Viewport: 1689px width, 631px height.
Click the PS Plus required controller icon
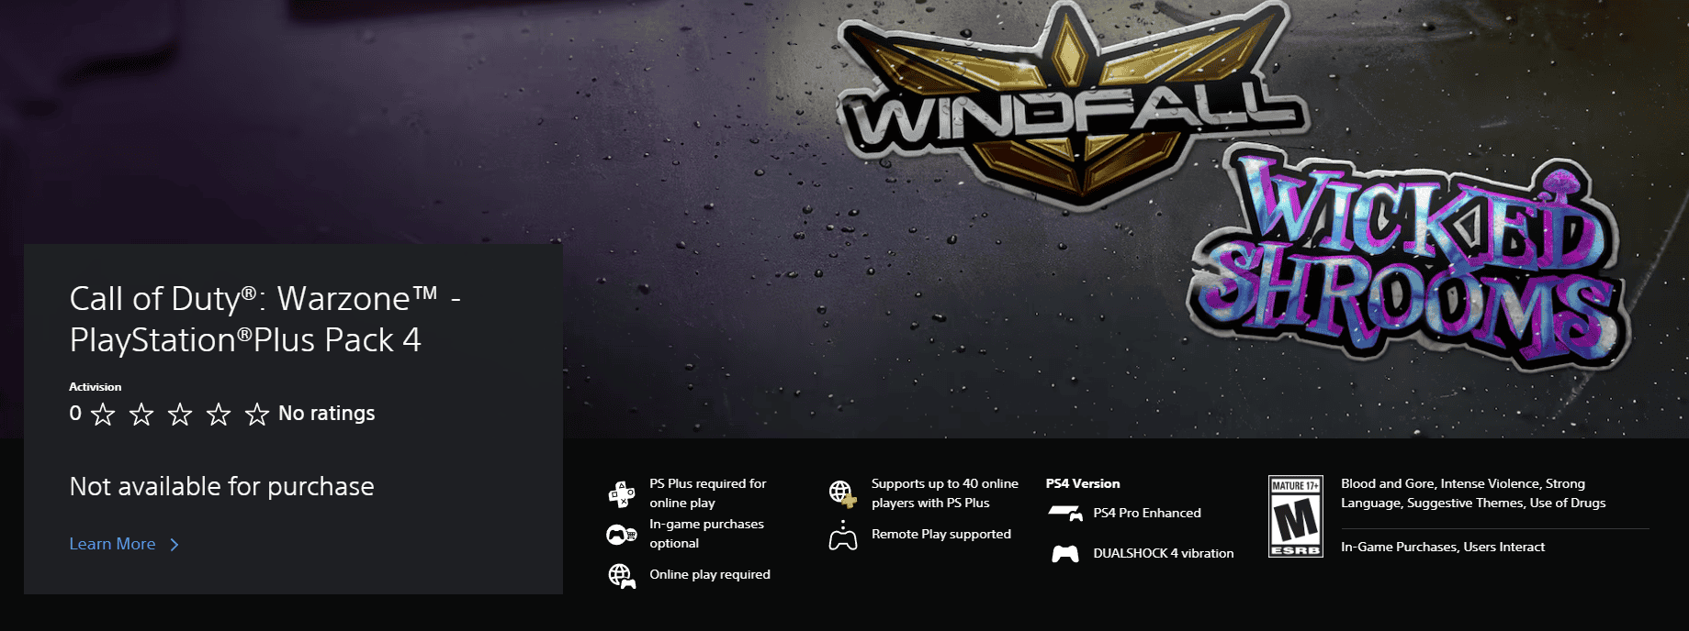(x=622, y=493)
